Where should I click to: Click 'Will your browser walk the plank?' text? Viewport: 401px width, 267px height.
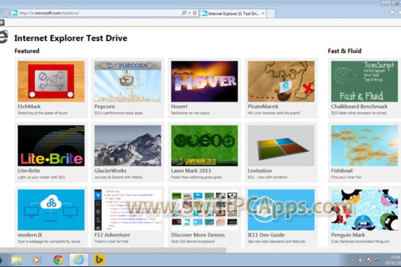point(274,113)
